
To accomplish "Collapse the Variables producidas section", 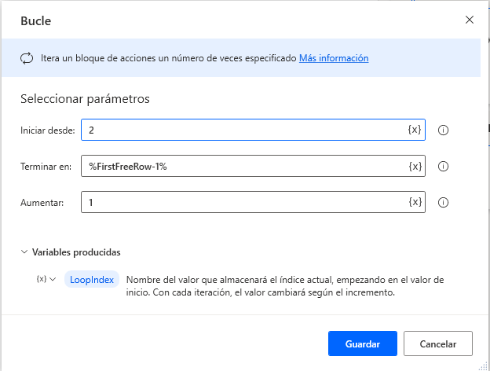I will 24,252.
